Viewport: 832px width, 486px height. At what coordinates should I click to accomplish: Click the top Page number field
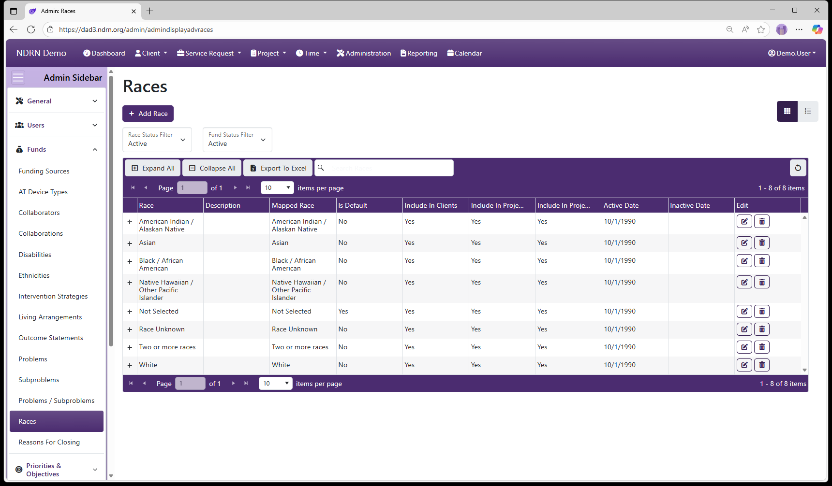tap(192, 187)
